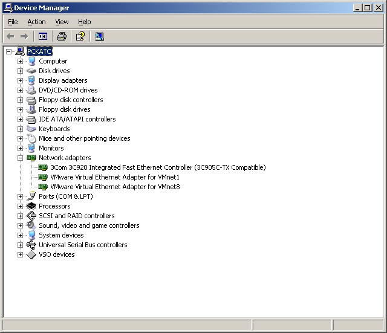Select the Processors label
Image resolution: width=387 pixels, height=333 pixels.
pos(54,206)
